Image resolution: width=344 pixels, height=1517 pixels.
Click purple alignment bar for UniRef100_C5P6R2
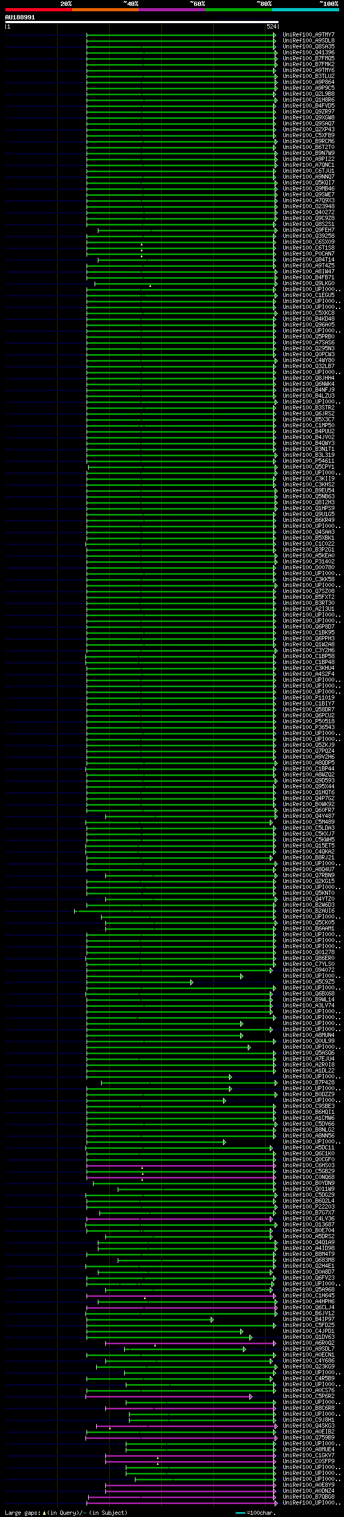point(168,1396)
